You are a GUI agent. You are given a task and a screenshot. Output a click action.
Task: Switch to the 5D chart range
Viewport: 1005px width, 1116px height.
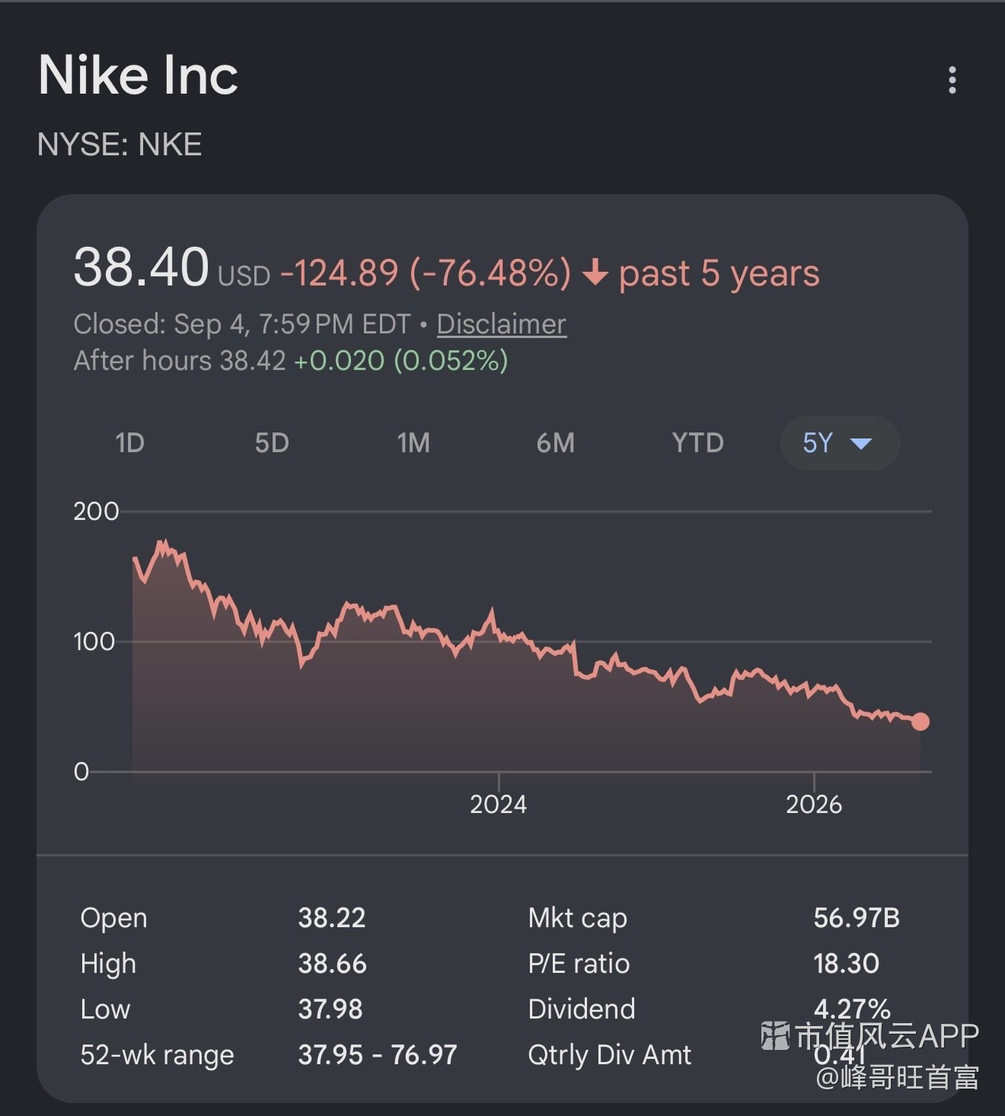pos(272,443)
